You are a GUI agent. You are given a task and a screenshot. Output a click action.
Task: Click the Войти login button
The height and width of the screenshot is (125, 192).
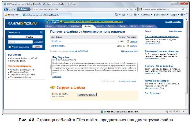(x=37, y=47)
